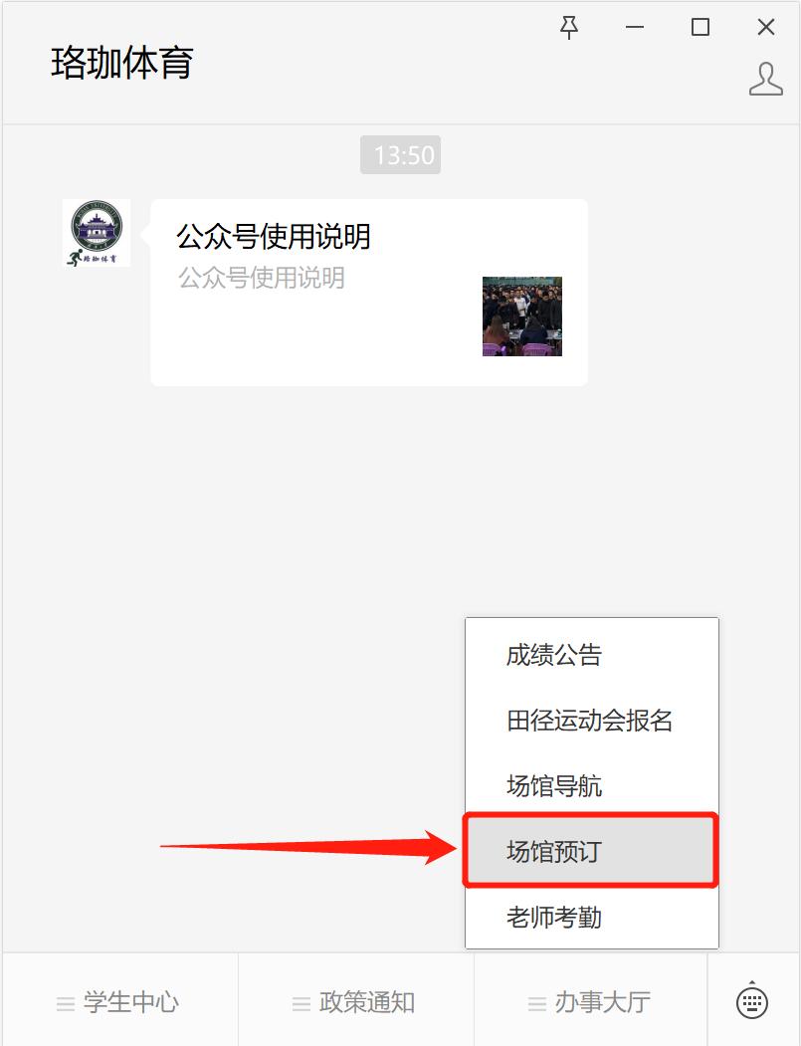801x1046 pixels.
Task: Select 成绩公告 from the popup menu
Action: 592,655
